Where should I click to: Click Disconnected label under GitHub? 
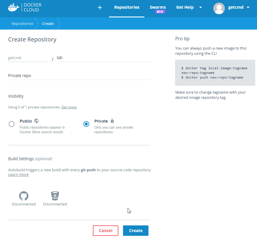pos(24,204)
